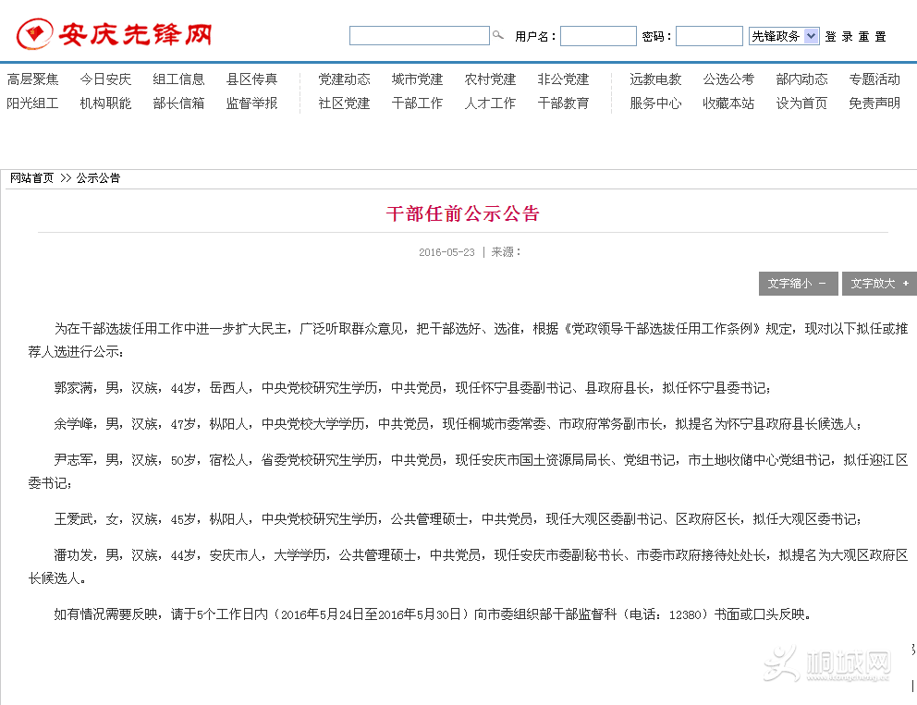Click the 安庆先锋网 site logo
Viewport: 917px width, 705px height.
click(x=115, y=35)
